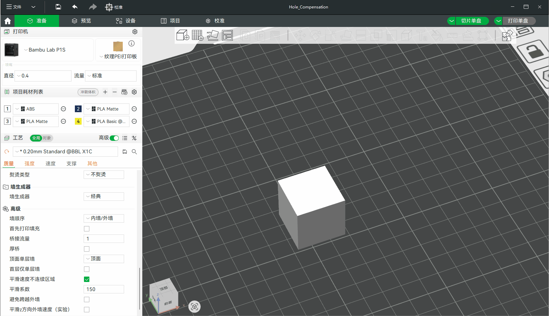Open the 顶面单层墙 dropdown
The height and width of the screenshot is (316, 549).
(x=104, y=259)
